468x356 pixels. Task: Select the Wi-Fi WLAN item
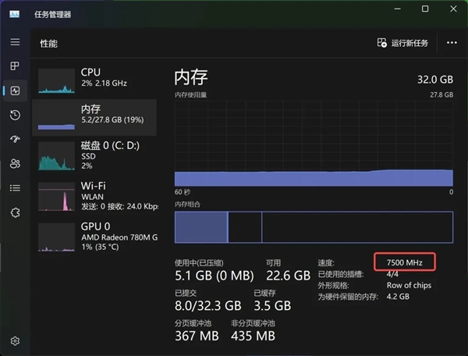coord(95,195)
